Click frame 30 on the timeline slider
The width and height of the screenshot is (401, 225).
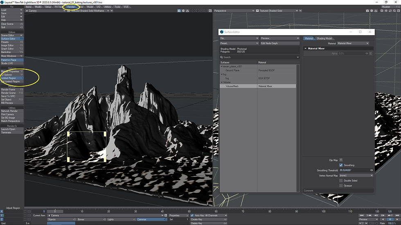[x=135, y=212]
